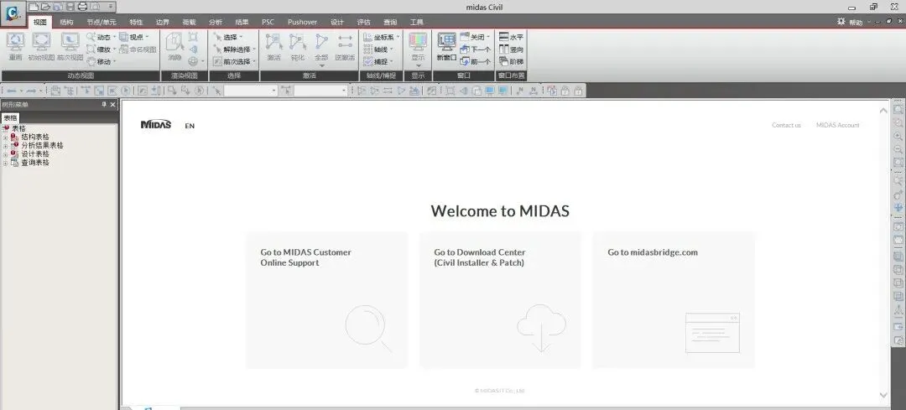Image resolution: width=906 pixels, height=410 pixels.
Task: Click the 前次视图 (Previous View) icon
Action: (x=70, y=42)
